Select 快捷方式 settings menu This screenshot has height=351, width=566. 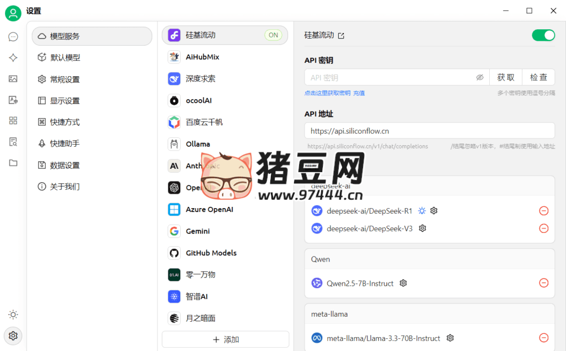[x=92, y=122]
